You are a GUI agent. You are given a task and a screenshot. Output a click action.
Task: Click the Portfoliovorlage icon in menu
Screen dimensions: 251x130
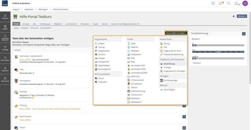point(161,81)
